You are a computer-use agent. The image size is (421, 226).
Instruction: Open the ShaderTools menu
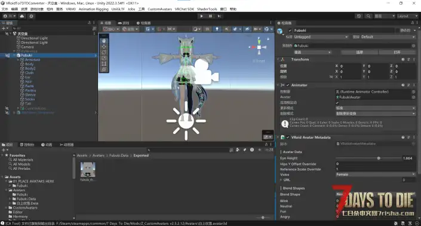pyautogui.click(x=207, y=9)
